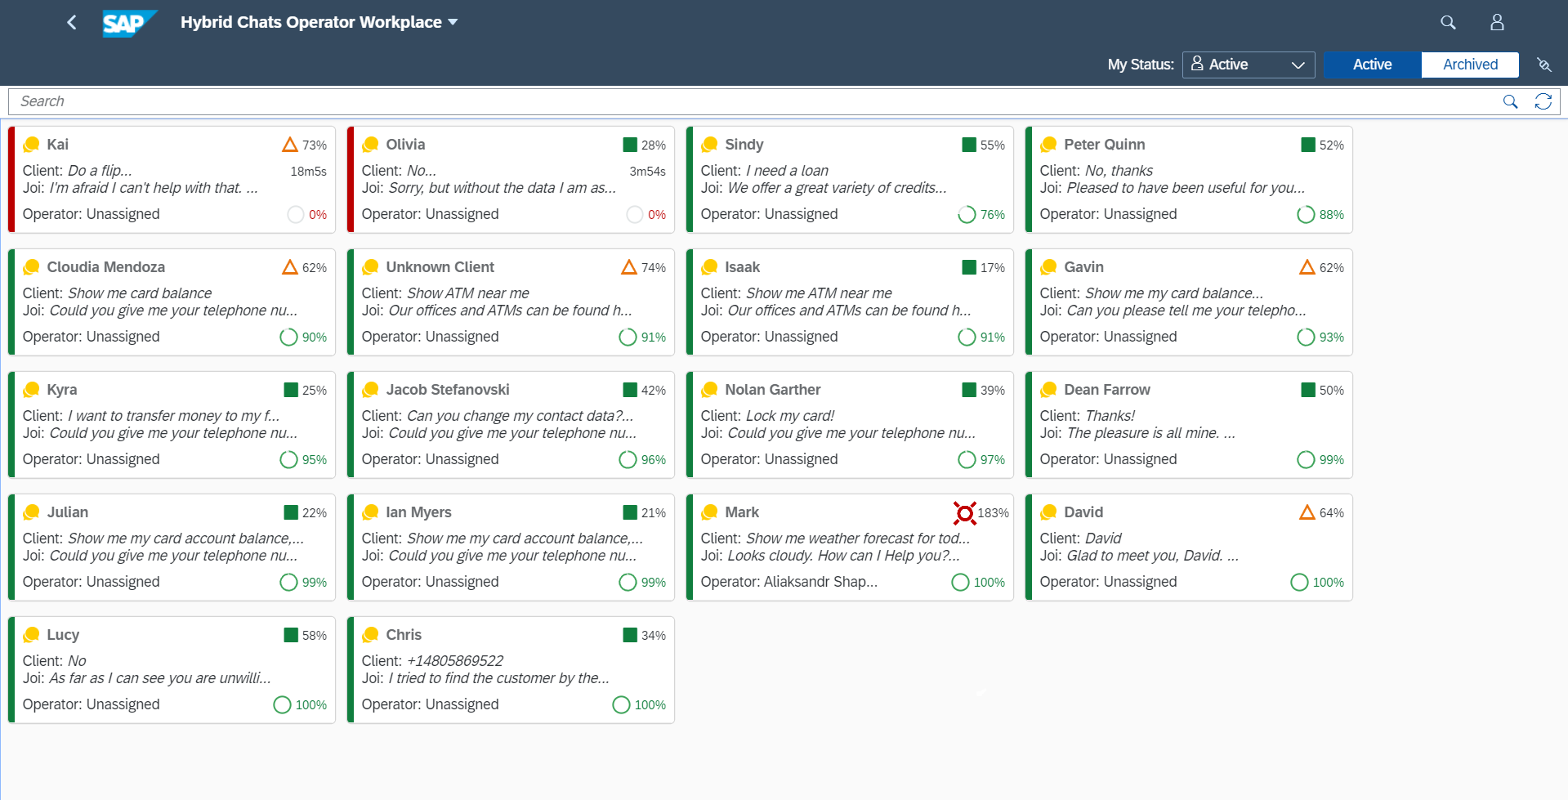Click Olivia's green square status icon
The width and height of the screenshot is (1568, 800).
pyautogui.click(x=630, y=145)
